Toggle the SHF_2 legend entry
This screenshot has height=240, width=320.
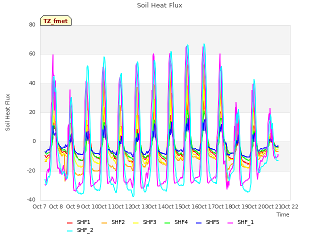[80, 230]
